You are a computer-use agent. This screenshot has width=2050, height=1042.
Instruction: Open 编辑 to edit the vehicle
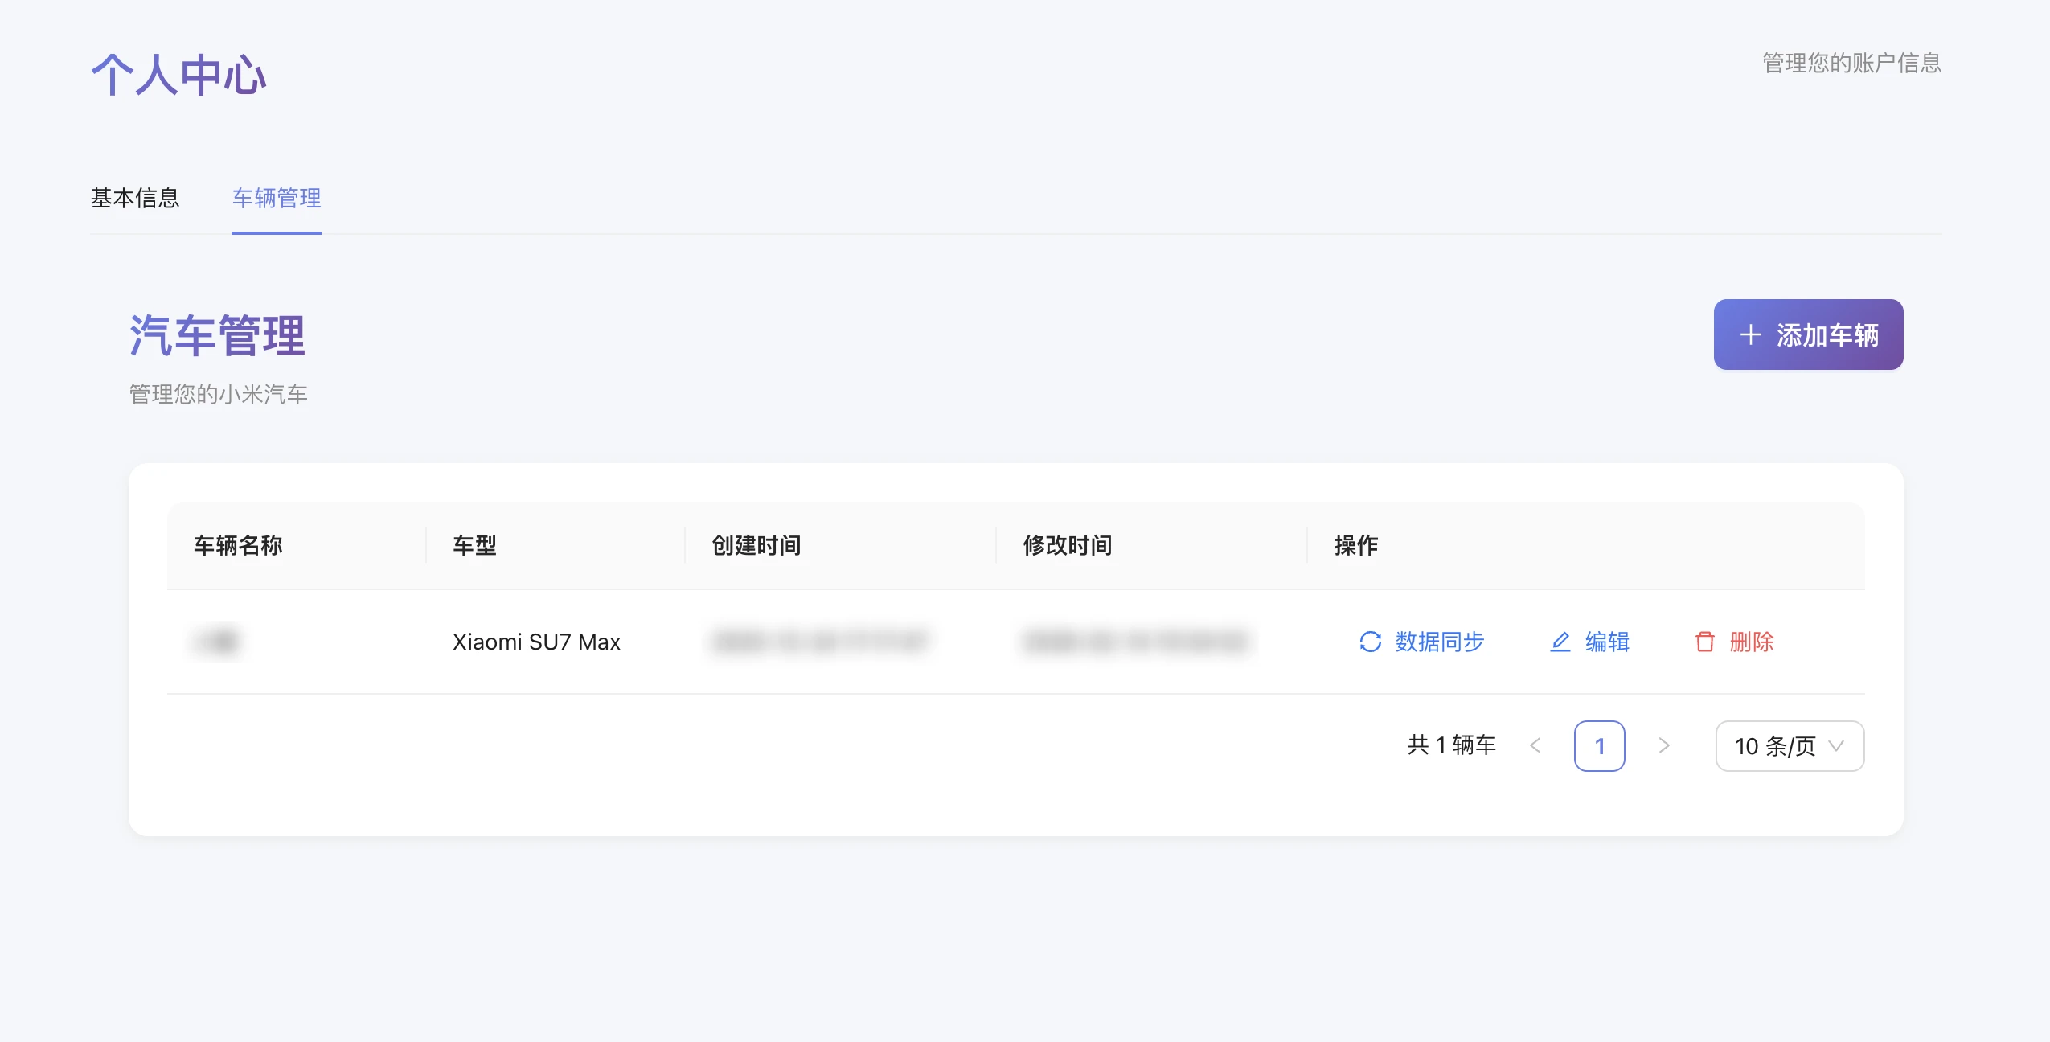pyautogui.click(x=1606, y=642)
